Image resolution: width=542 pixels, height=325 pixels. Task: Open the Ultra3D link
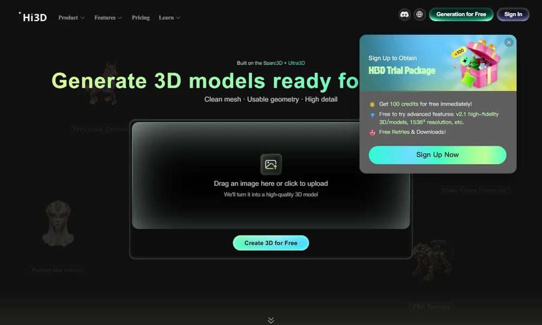296,63
